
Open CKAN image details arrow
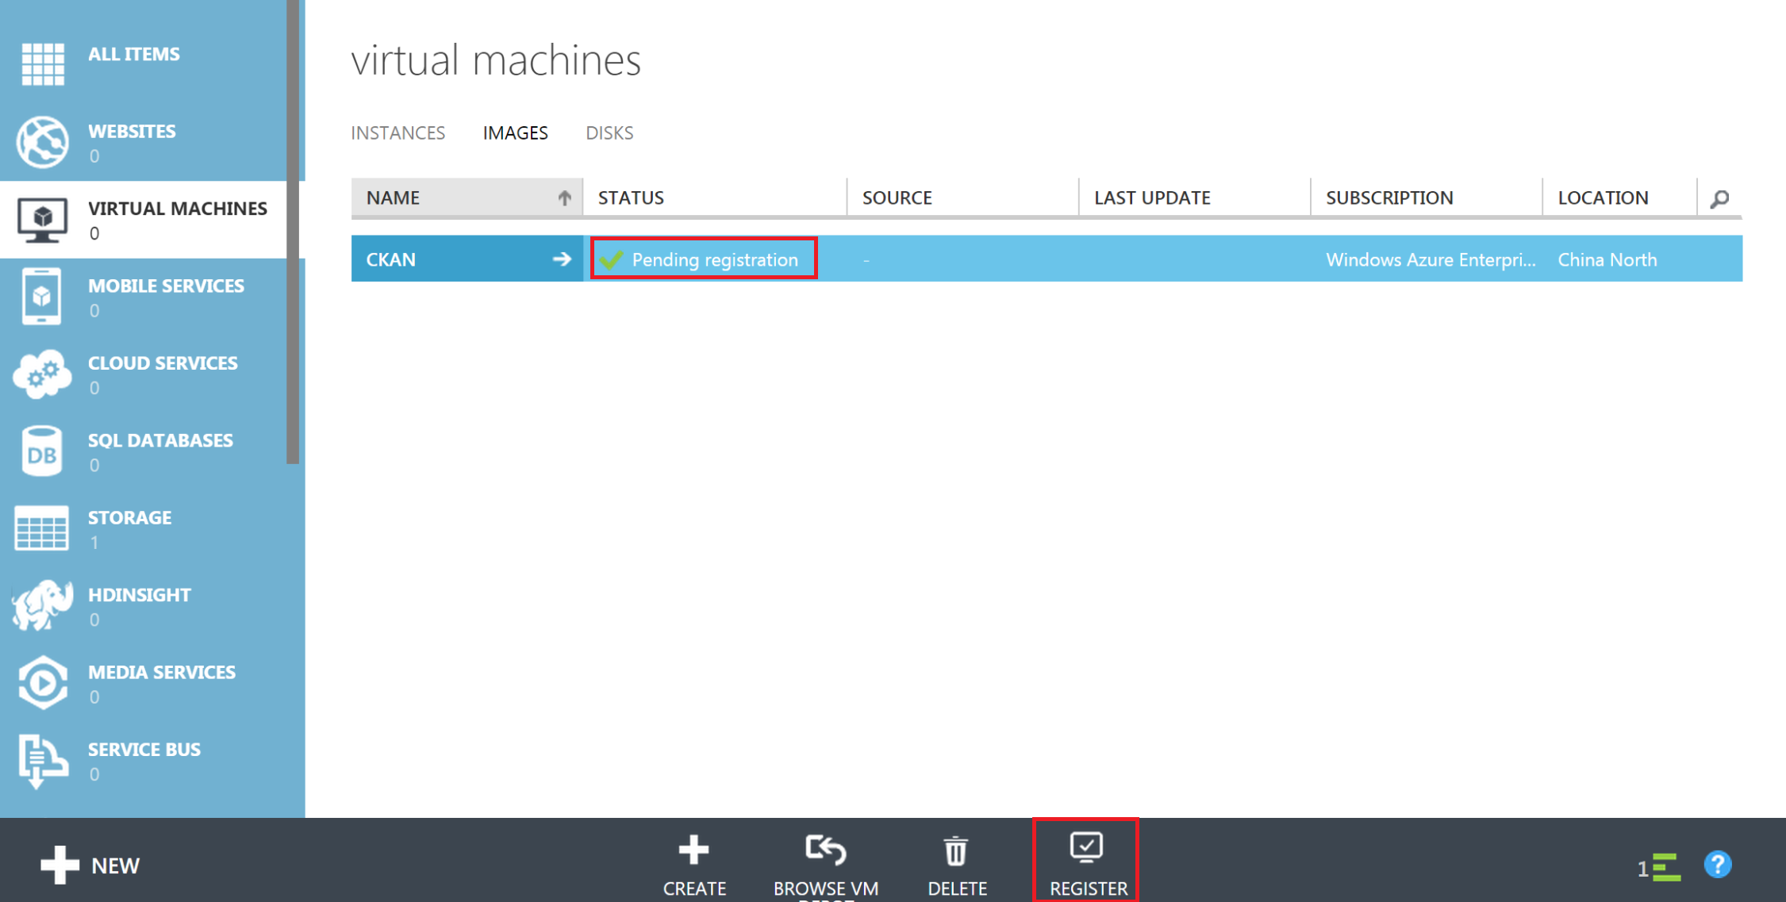[562, 259]
